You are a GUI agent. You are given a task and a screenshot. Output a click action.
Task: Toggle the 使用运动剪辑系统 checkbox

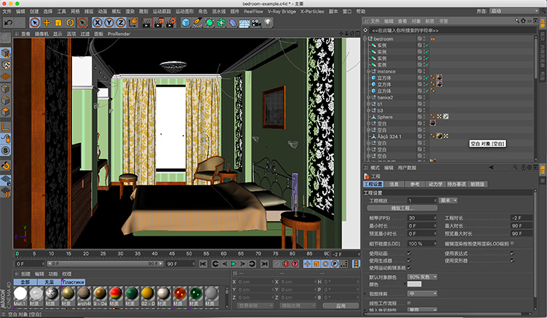point(409,268)
